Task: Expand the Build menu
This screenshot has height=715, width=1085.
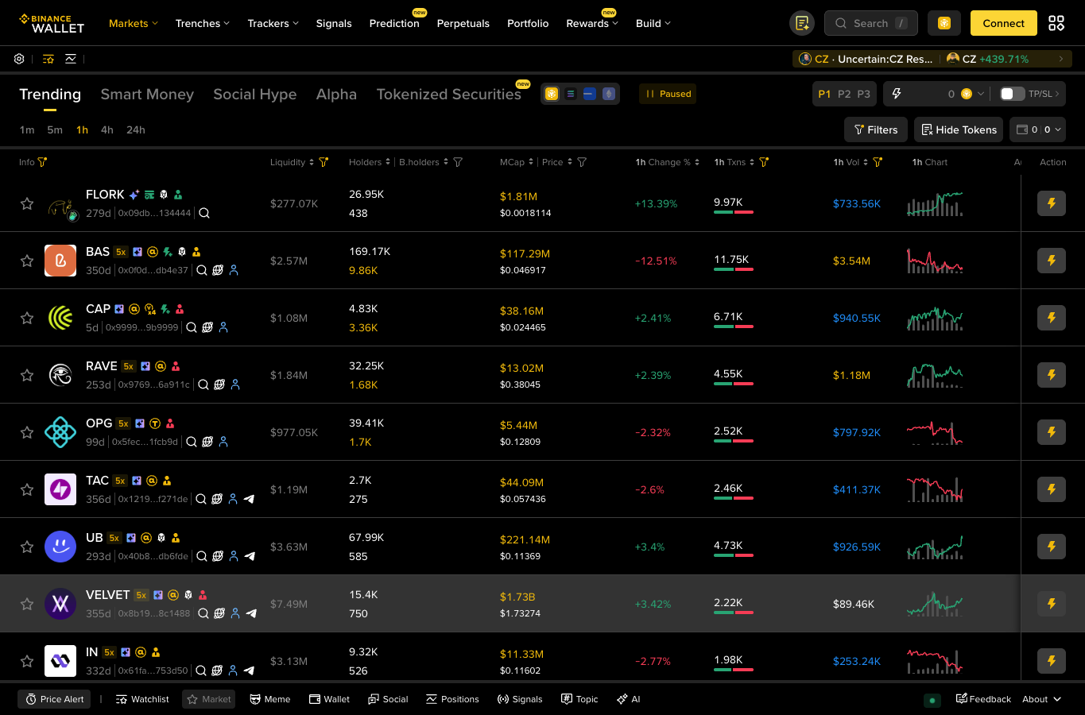Action: 653,23
